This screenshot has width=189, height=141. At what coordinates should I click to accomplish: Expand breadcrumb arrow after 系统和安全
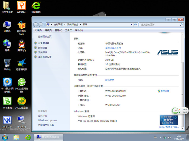(80, 25)
